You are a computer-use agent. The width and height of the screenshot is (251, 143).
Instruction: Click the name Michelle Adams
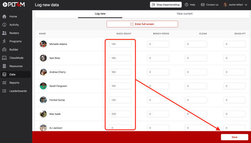(58, 44)
